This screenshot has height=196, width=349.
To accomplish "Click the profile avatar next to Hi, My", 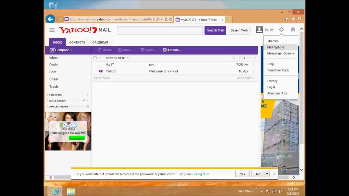I will coord(259,30).
